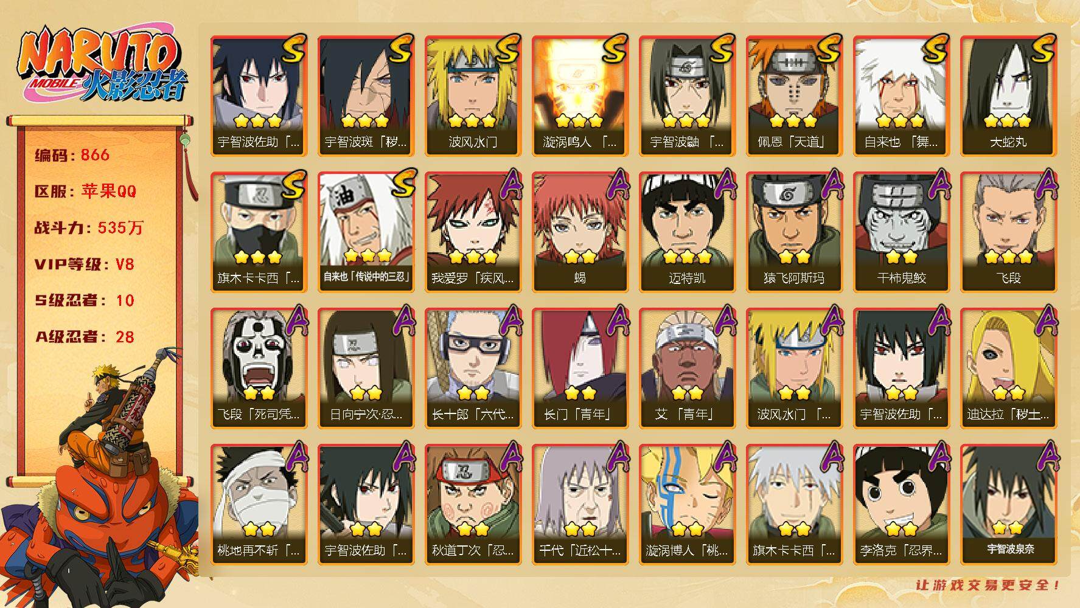Click the 飞段 card in second row

1008,232
